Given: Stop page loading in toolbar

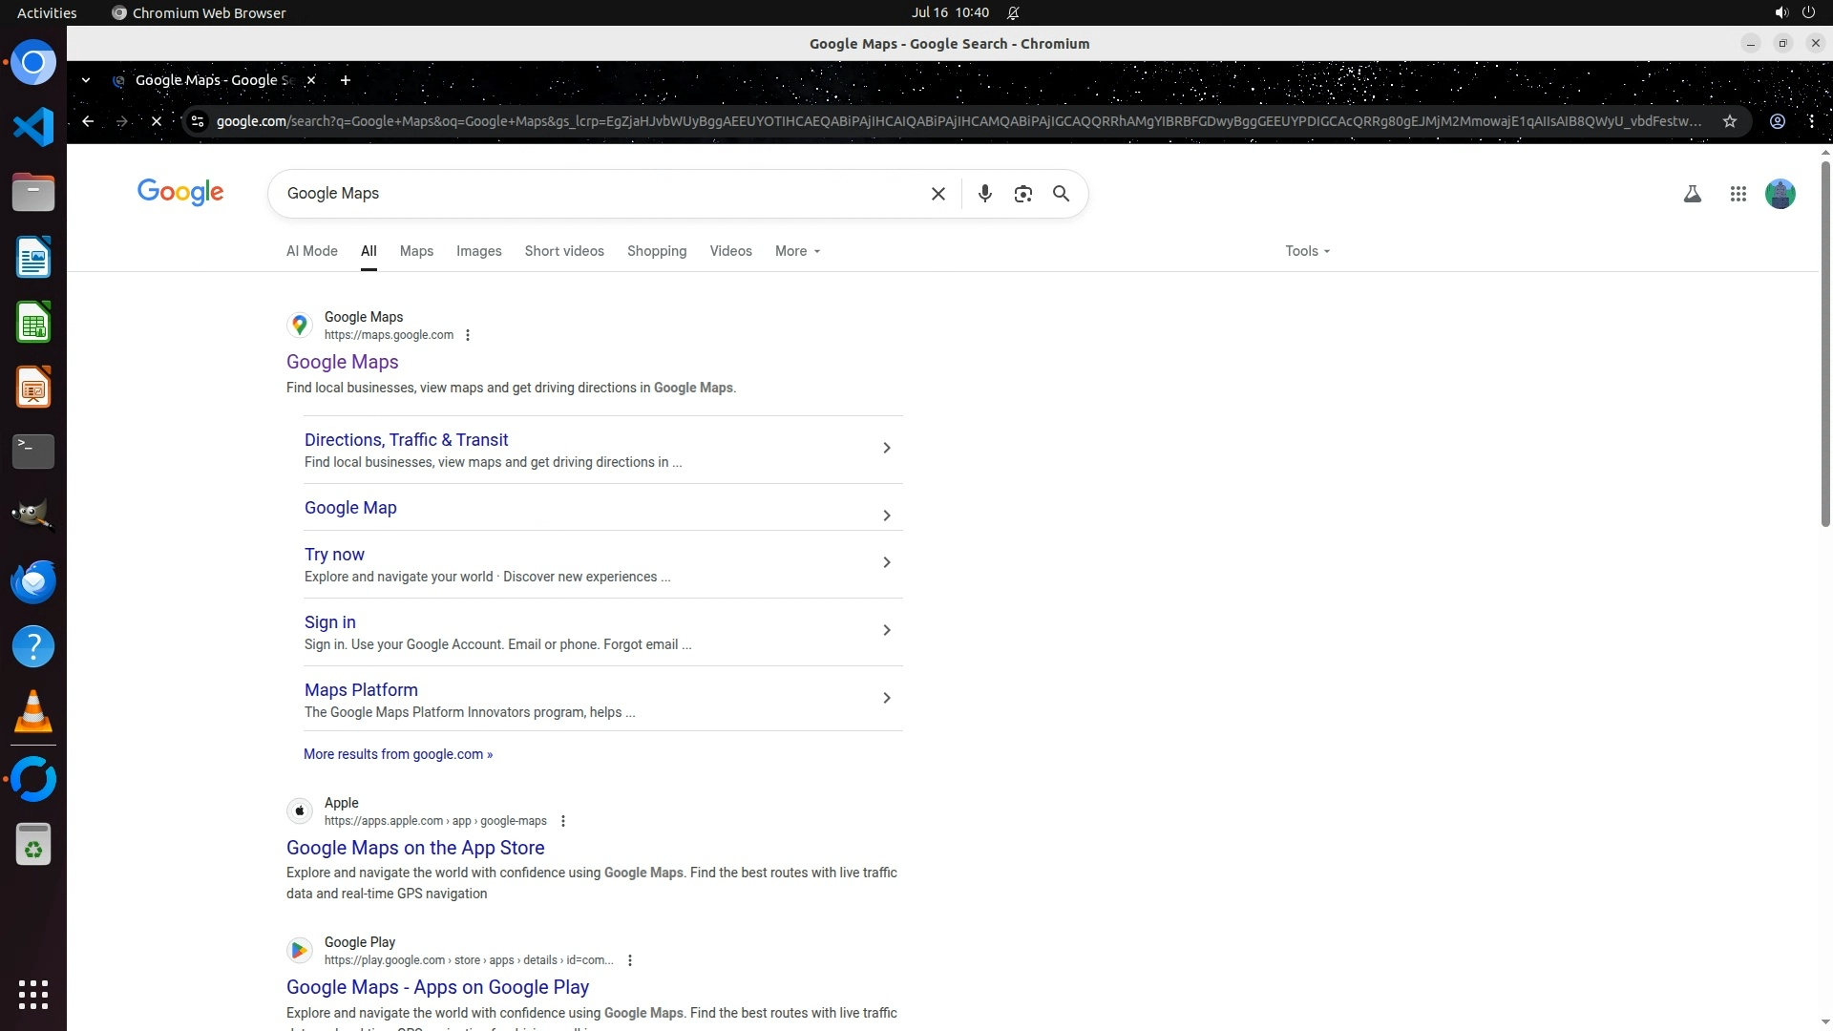Looking at the screenshot, I should pyautogui.click(x=157, y=121).
